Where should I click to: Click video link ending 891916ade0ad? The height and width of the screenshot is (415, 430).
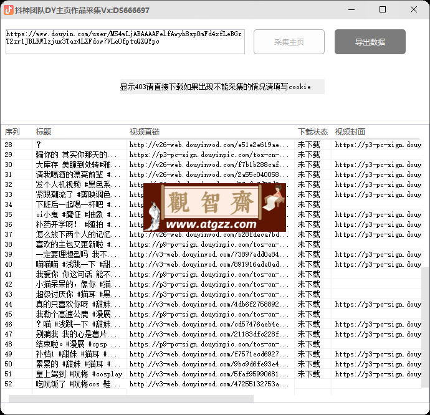point(209,264)
